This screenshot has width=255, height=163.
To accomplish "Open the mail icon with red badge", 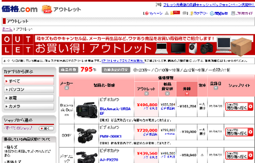I will [x=175, y=13].
